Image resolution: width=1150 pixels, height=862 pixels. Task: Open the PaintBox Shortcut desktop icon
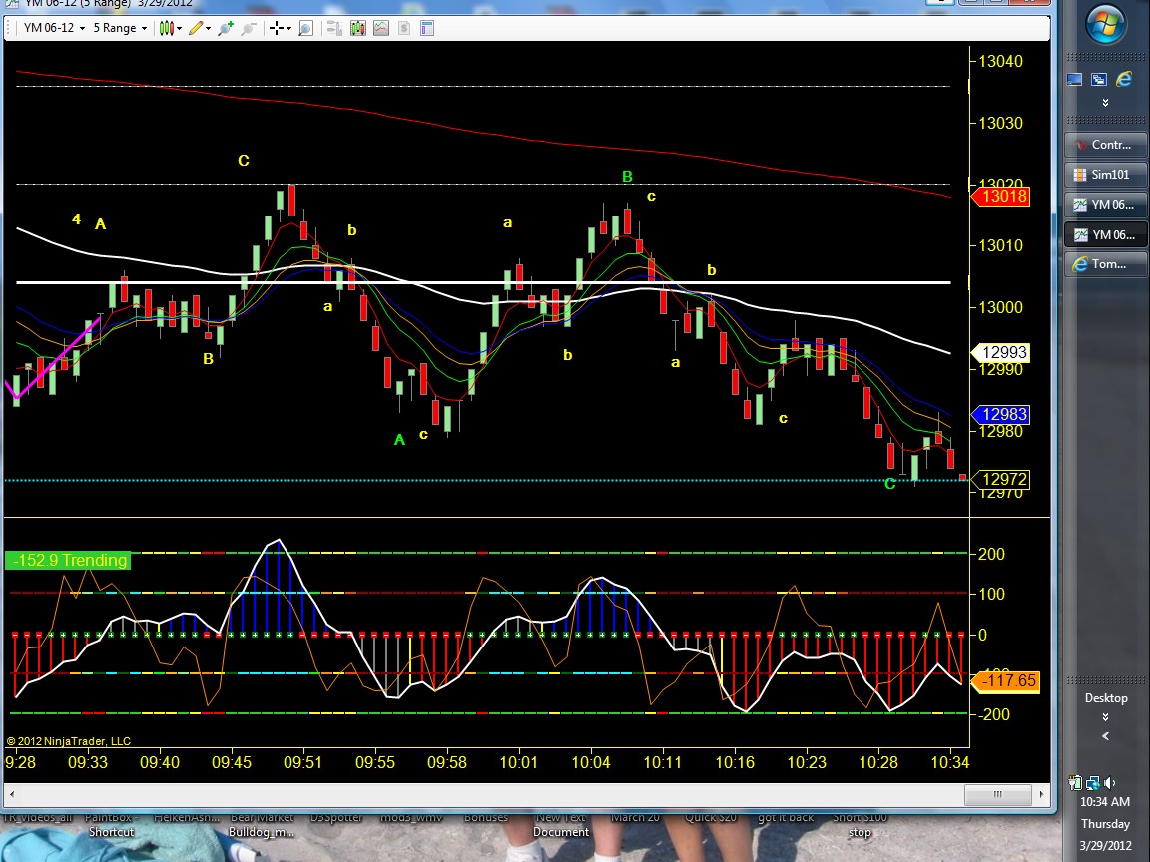pos(112,825)
